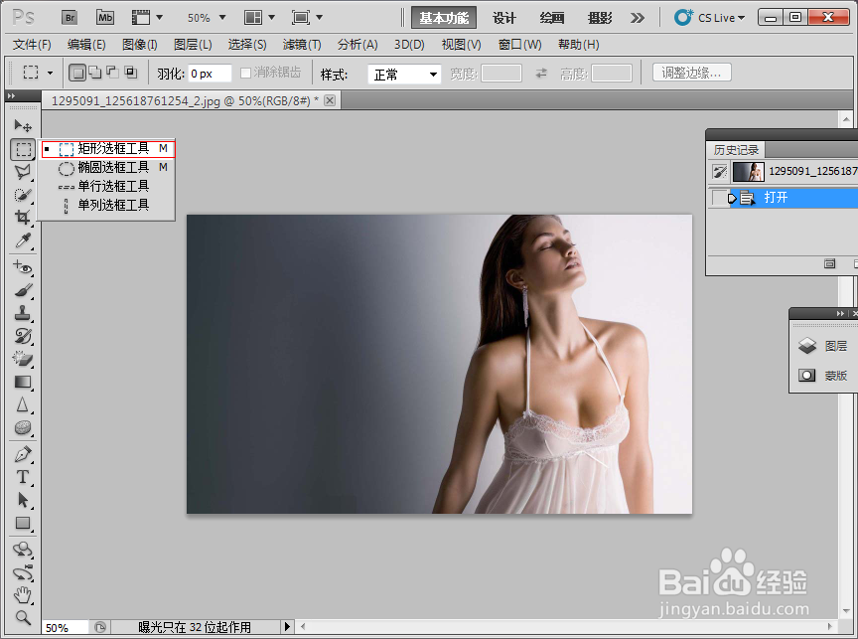Select the Eyedropper tool
This screenshot has width=858, height=639.
(22, 241)
